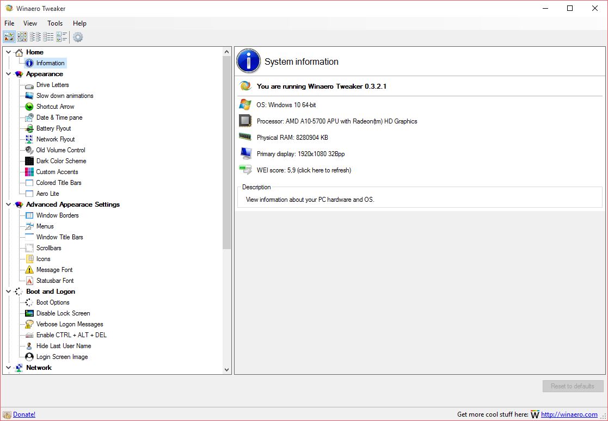Click the Physical RAM: 8280904 KB line
Image resolution: width=608 pixels, height=421 pixels.
point(292,138)
